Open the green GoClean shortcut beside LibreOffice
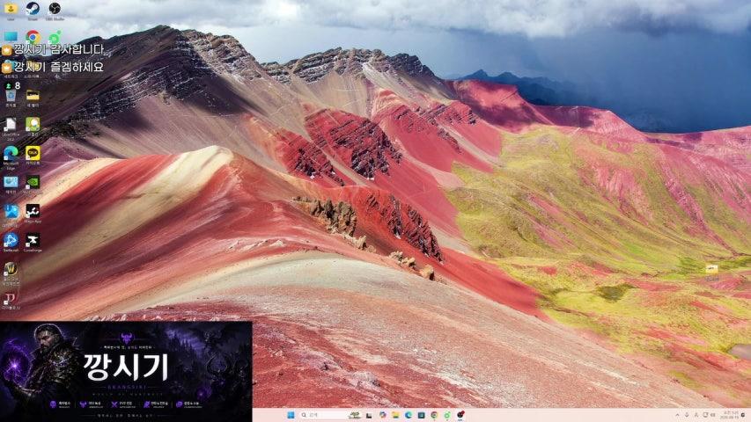Viewport: 751px width, 422px height. [x=33, y=125]
